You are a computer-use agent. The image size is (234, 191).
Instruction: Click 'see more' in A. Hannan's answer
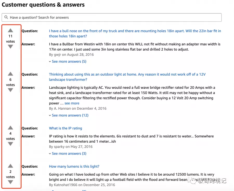pos(72,103)
